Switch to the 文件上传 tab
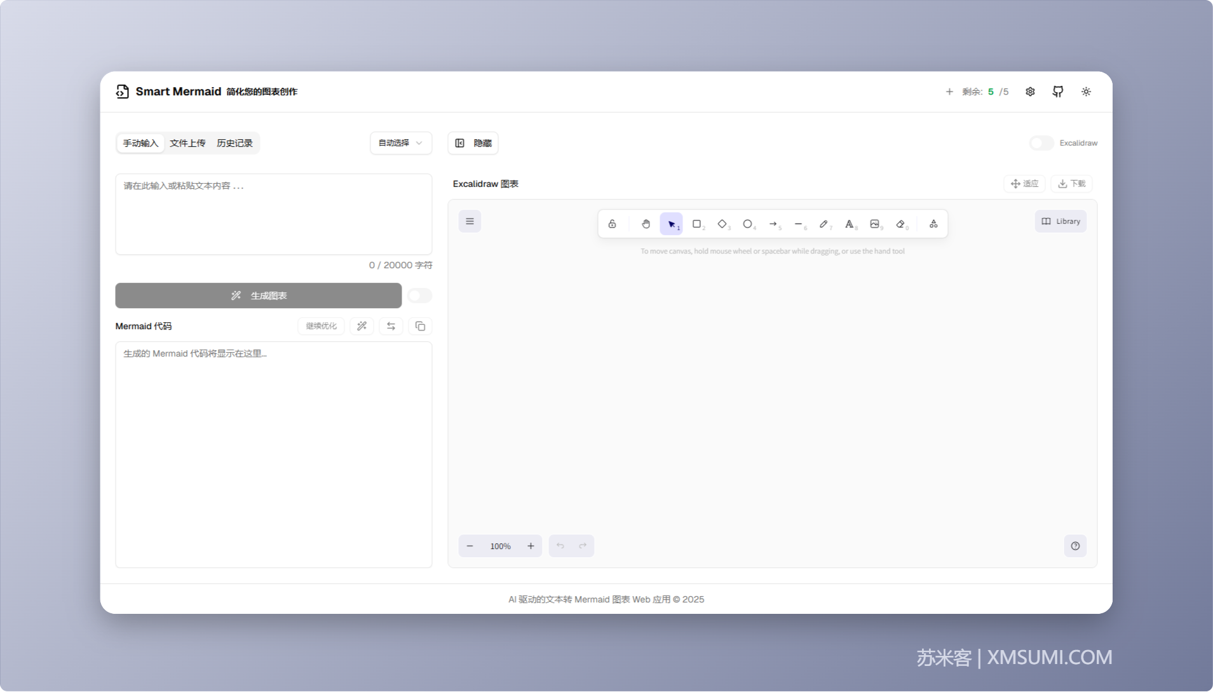The image size is (1213, 692). [187, 143]
